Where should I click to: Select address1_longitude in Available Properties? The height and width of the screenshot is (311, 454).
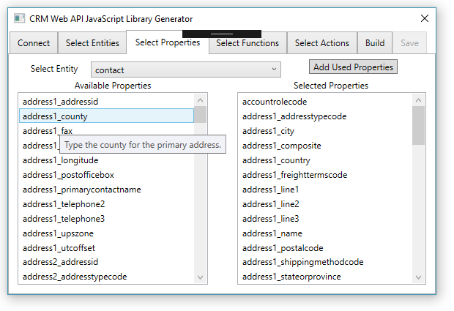coord(107,160)
